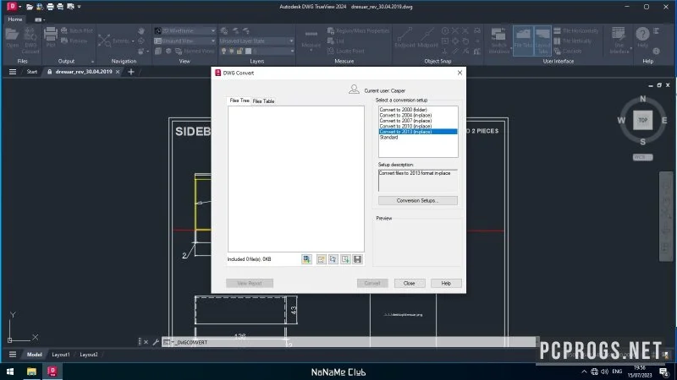Click TOP face of the ViewCube
The image size is (677, 380).
click(642, 120)
